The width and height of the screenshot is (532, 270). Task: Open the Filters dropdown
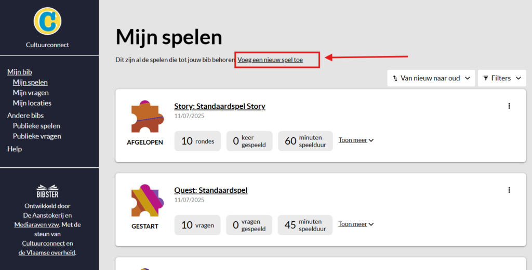[x=501, y=78]
